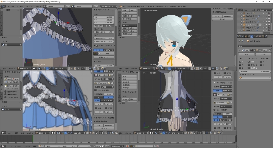The width and height of the screenshot is (273, 148).
Task: Open the Constraints properties tab
Action: point(249,36)
